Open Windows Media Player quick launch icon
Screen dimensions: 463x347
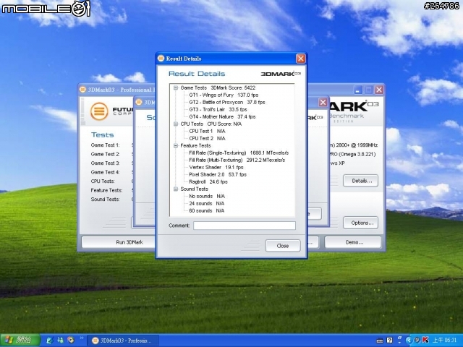pos(71,340)
